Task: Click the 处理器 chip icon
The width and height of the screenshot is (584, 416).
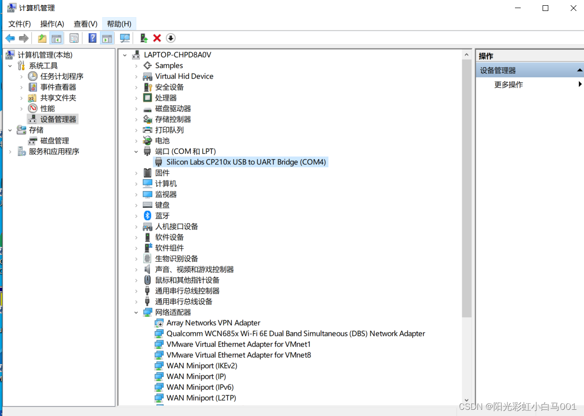Action: coord(148,98)
